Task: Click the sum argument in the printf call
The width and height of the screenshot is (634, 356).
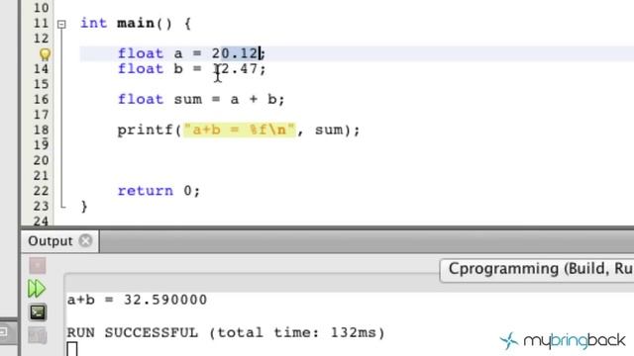Action: coord(329,130)
